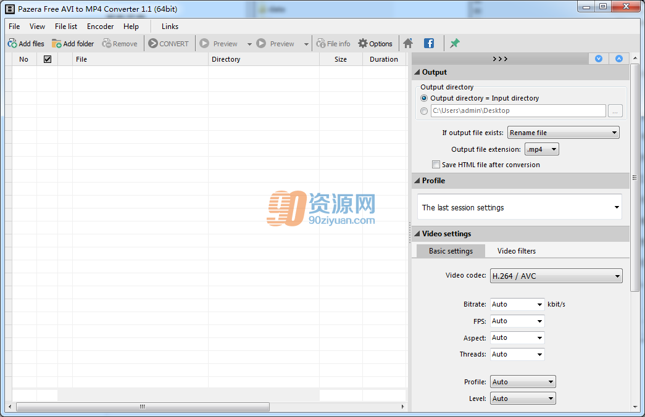
Task: Sort by the Size column header
Action: (341, 59)
